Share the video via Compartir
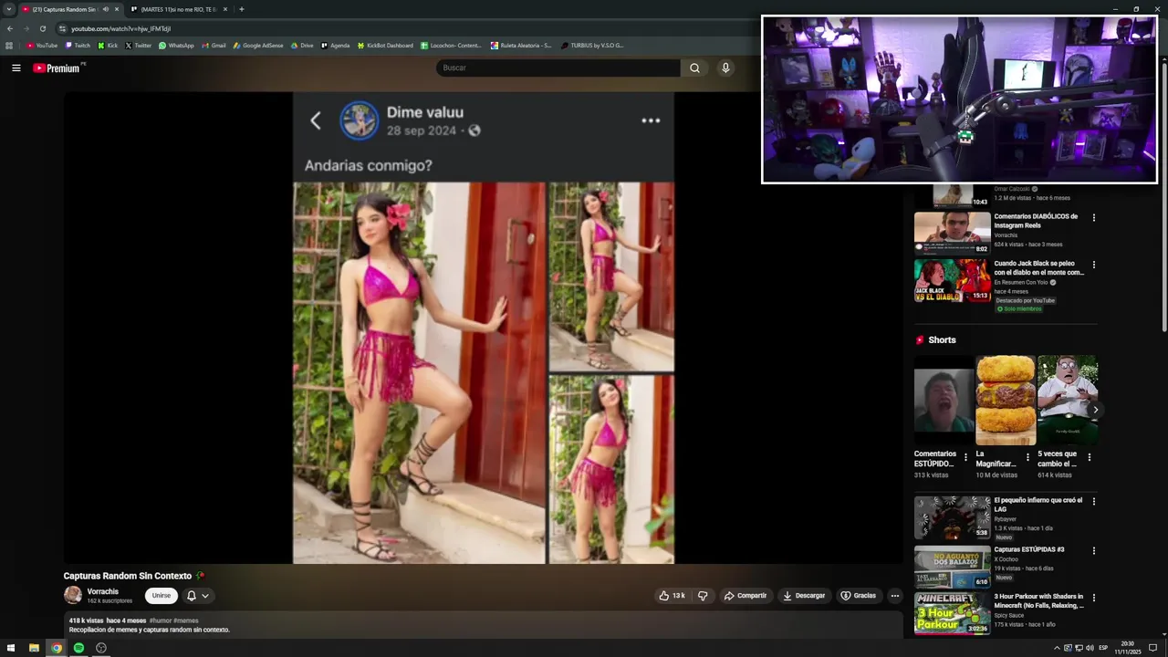This screenshot has height=657, width=1168. (745, 596)
